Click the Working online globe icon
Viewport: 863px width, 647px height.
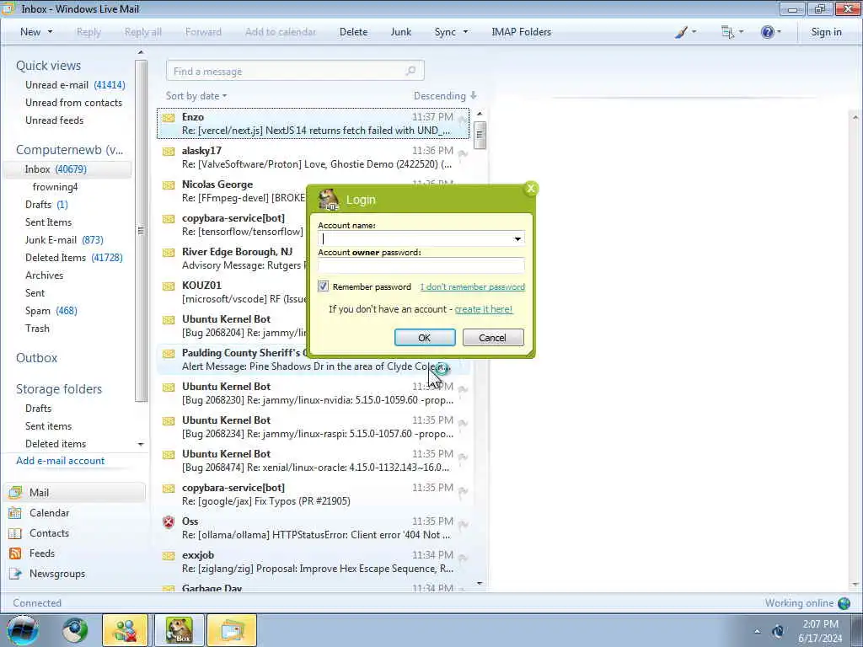[844, 603]
